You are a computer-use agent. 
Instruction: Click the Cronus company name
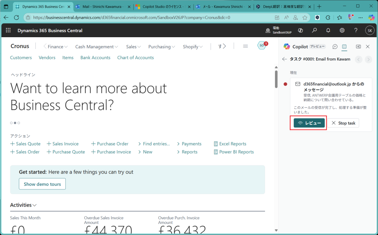click(x=20, y=46)
